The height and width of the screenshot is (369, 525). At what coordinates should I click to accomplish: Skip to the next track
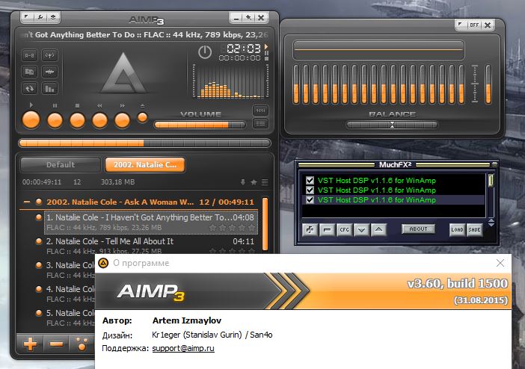[122, 120]
